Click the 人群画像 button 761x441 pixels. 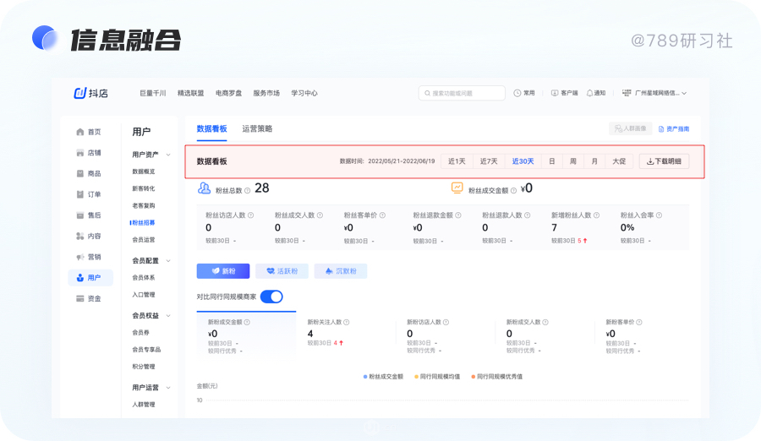[x=630, y=128]
